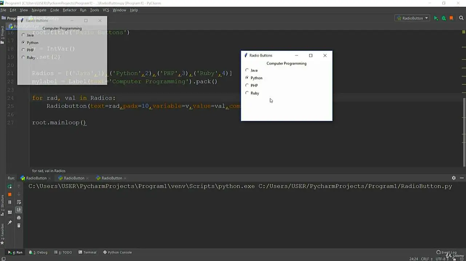
Task: Clear the Run console with the trash icon
Action: (x=19, y=225)
